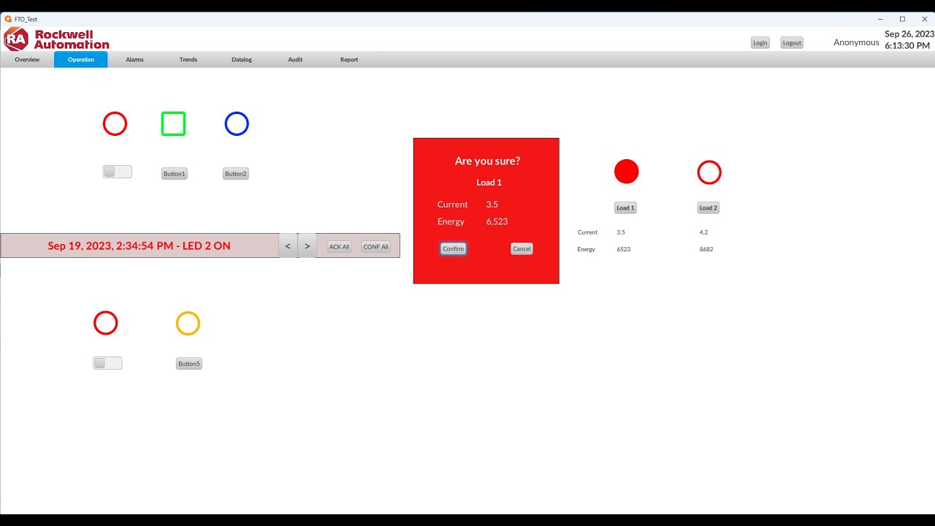Click the dialog Current value 3.5

coord(492,205)
